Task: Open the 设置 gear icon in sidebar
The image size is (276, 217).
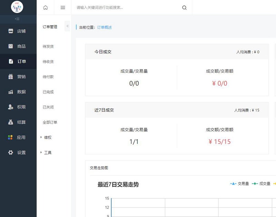Action: 11,153
